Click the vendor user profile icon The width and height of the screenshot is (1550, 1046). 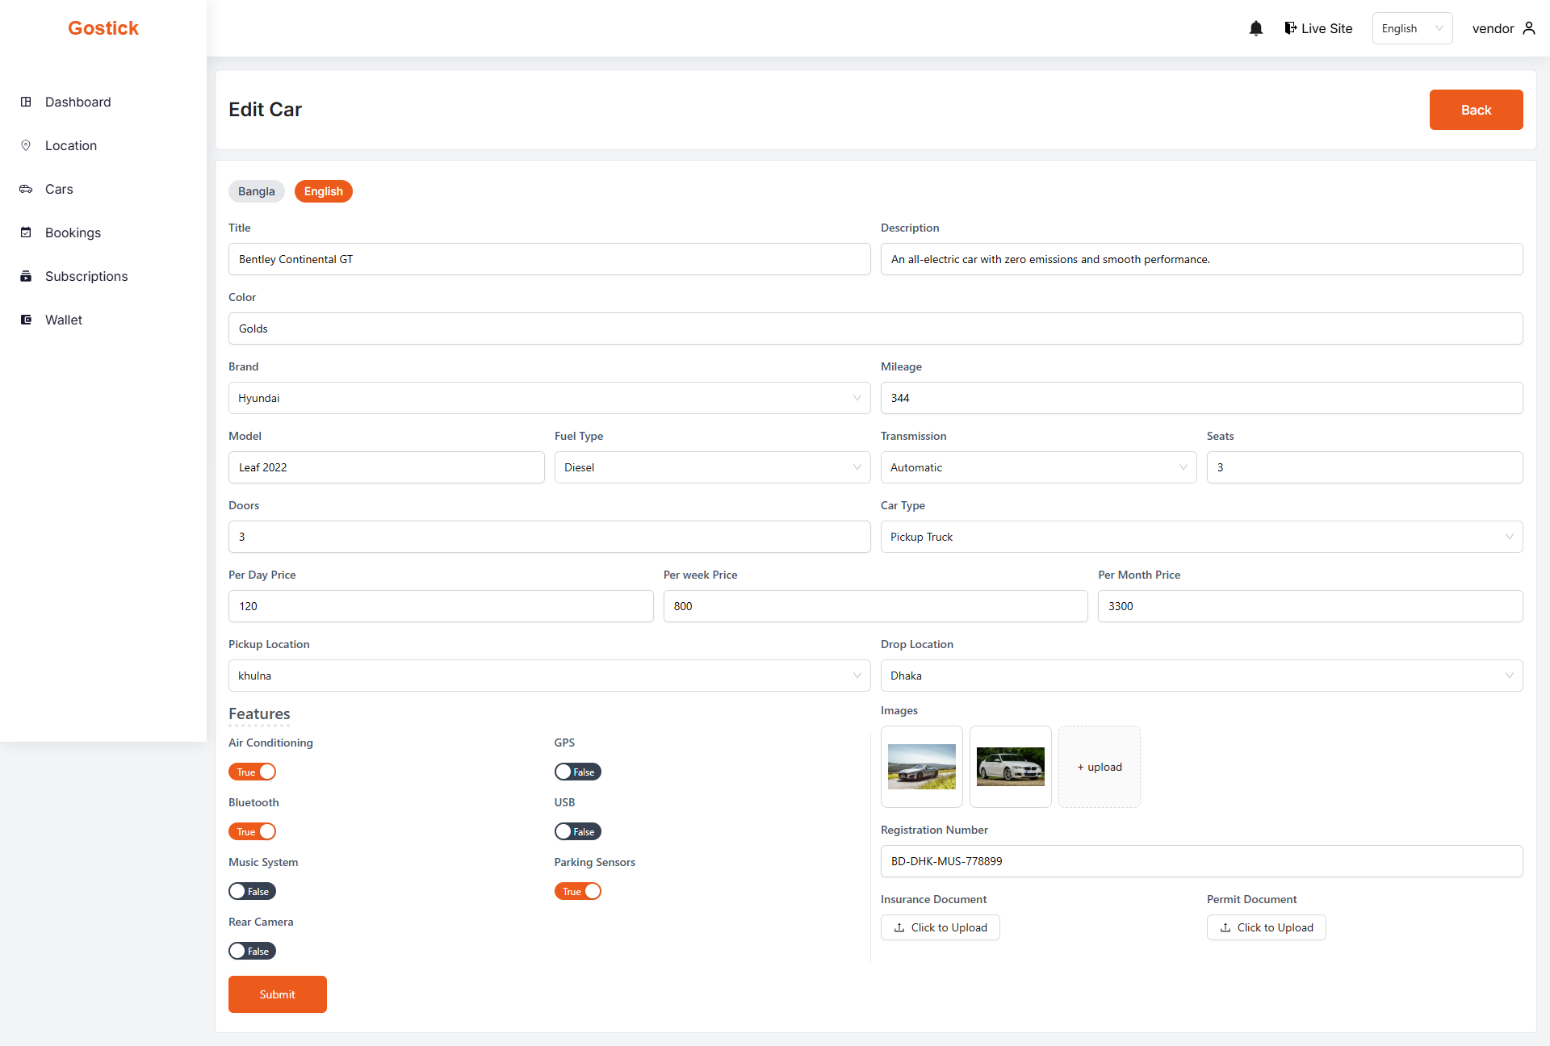pyautogui.click(x=1529, y=28)
